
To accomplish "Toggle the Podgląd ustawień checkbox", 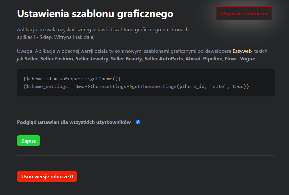I will tap(138, 122).
